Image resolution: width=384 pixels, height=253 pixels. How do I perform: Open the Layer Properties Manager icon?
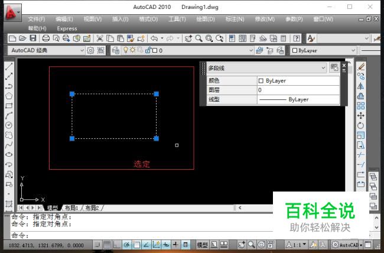[116, 50]
